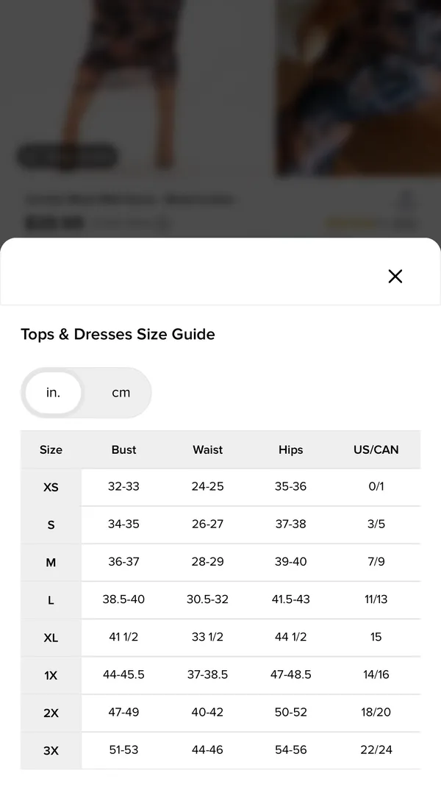Image resolution: width=441 pixels, height=790 pixels.
Task: Click waist value 24-25
Action: pyautogui.click(x=207, y=487)
